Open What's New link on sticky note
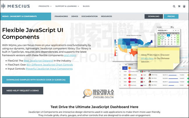The height and width of the screenshot is (118, 189). coord(147,58)
